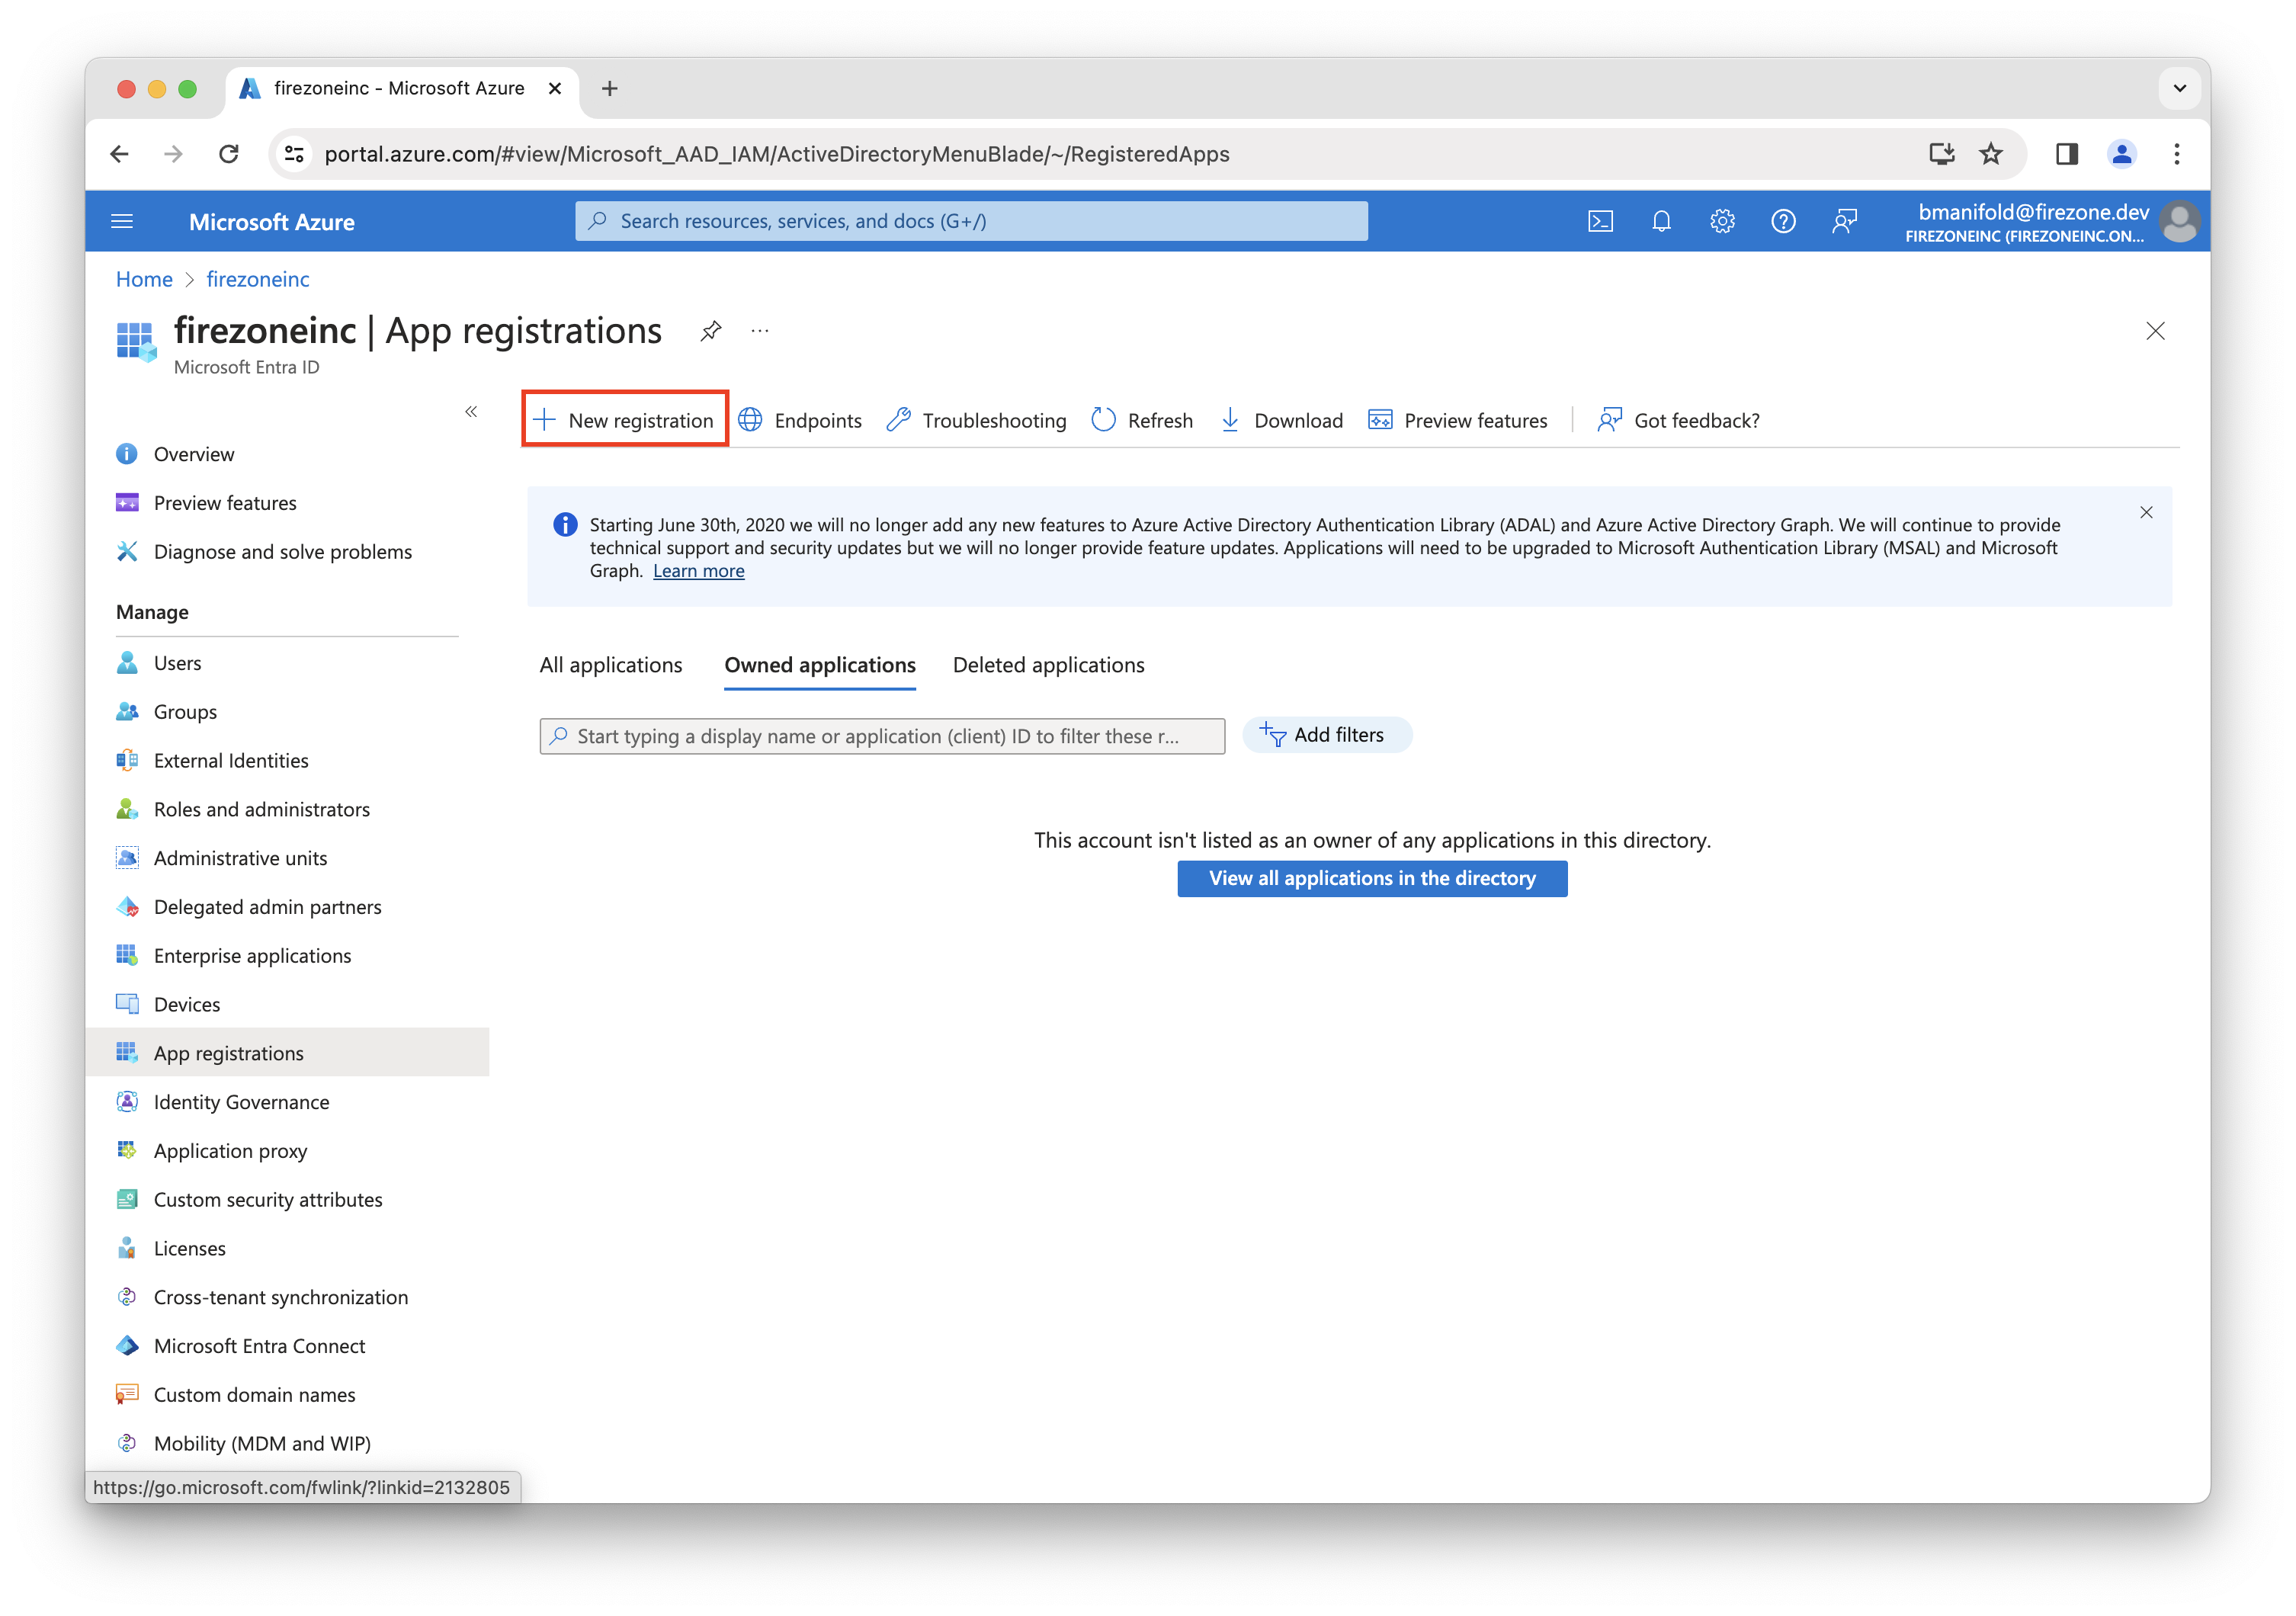
Task: Click the Download toolbar button
Action: [x=1281, y=420]
